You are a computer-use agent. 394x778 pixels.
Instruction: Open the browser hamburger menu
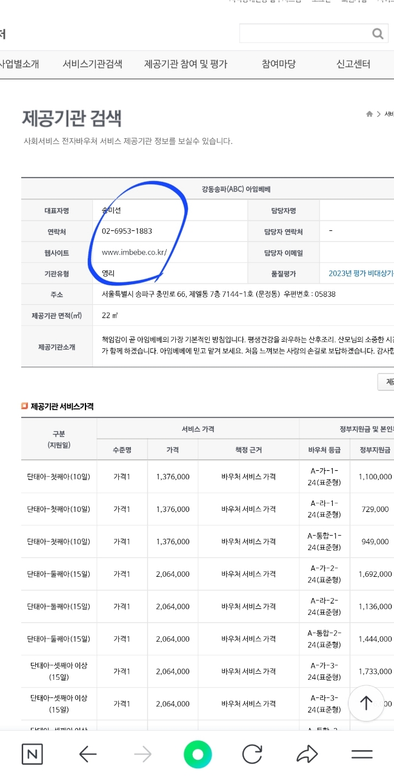362,754
